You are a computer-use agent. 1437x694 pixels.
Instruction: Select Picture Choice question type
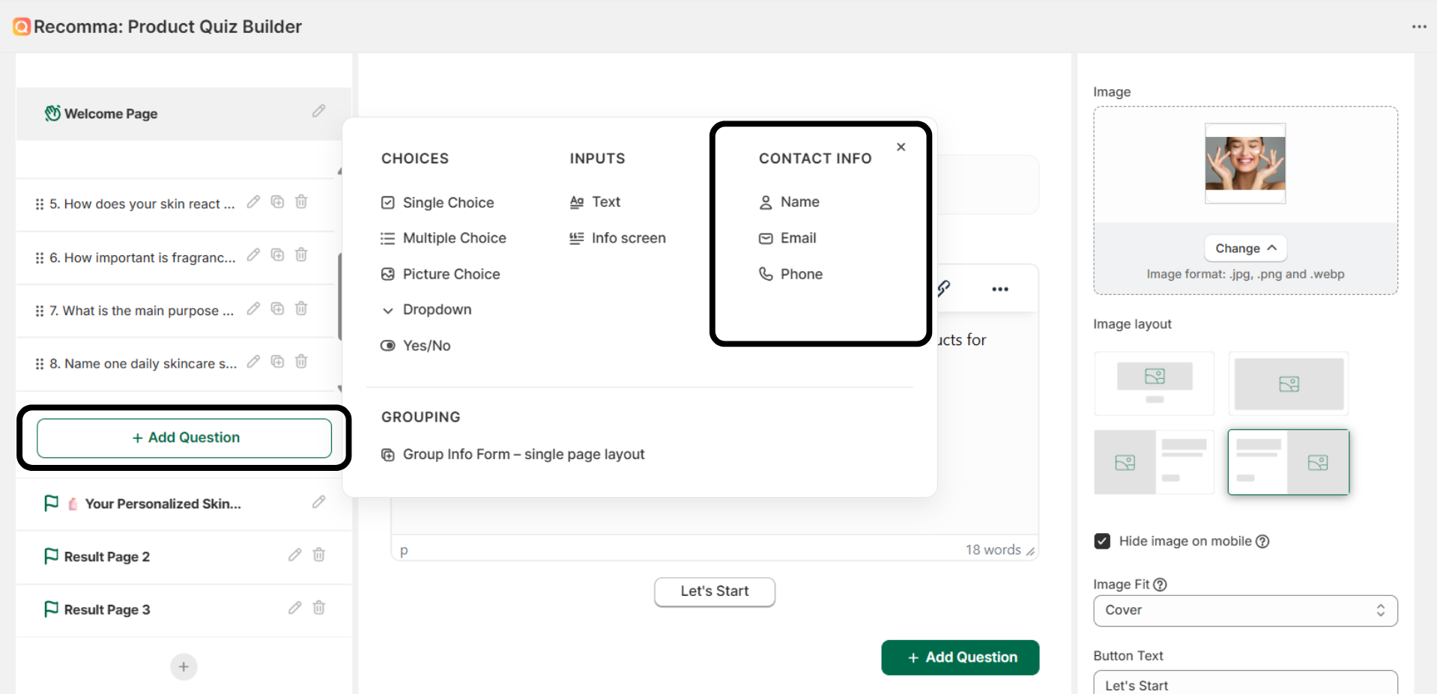coord(450,274)
